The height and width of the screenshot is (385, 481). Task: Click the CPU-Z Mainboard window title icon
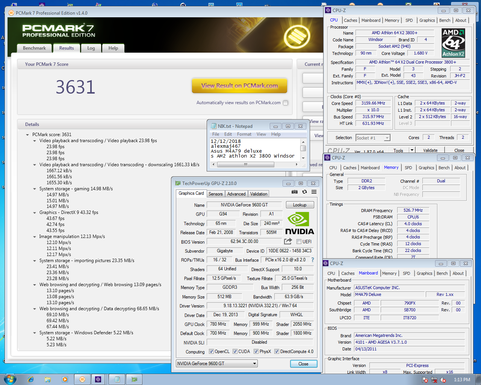point(325,263)
